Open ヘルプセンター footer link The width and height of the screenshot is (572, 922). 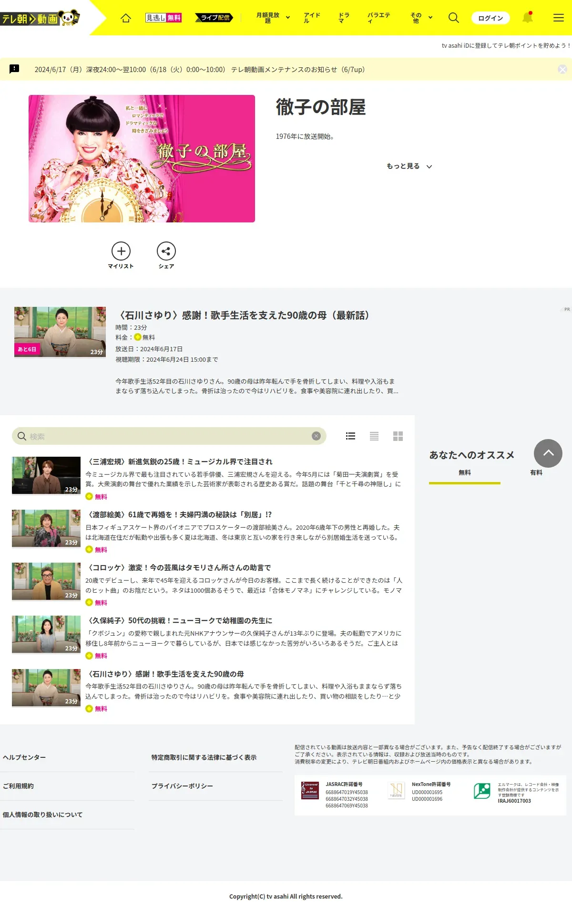point(24,757)
